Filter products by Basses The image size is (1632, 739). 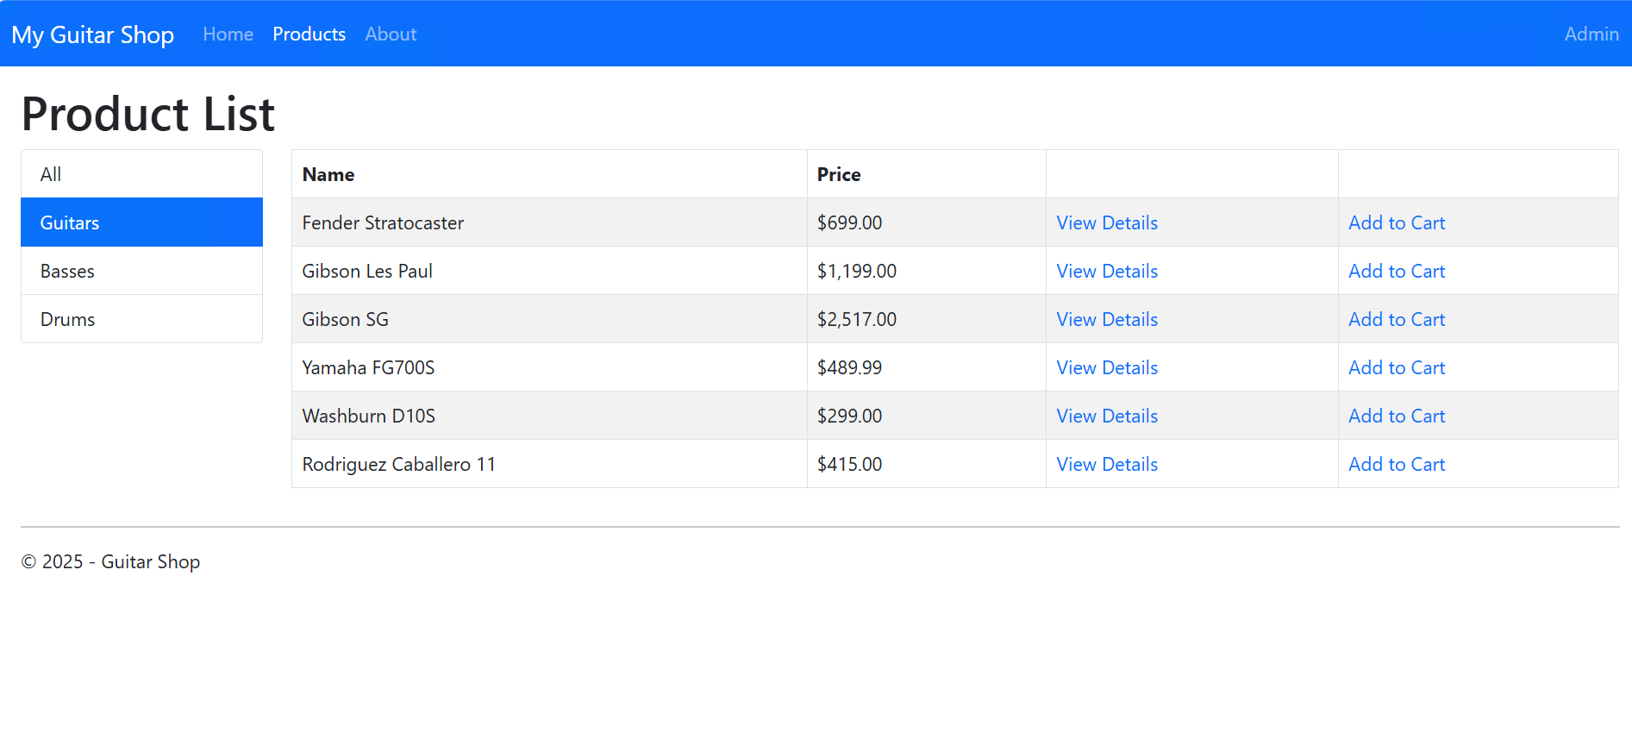pyautogui.click(x=142, y=271)
